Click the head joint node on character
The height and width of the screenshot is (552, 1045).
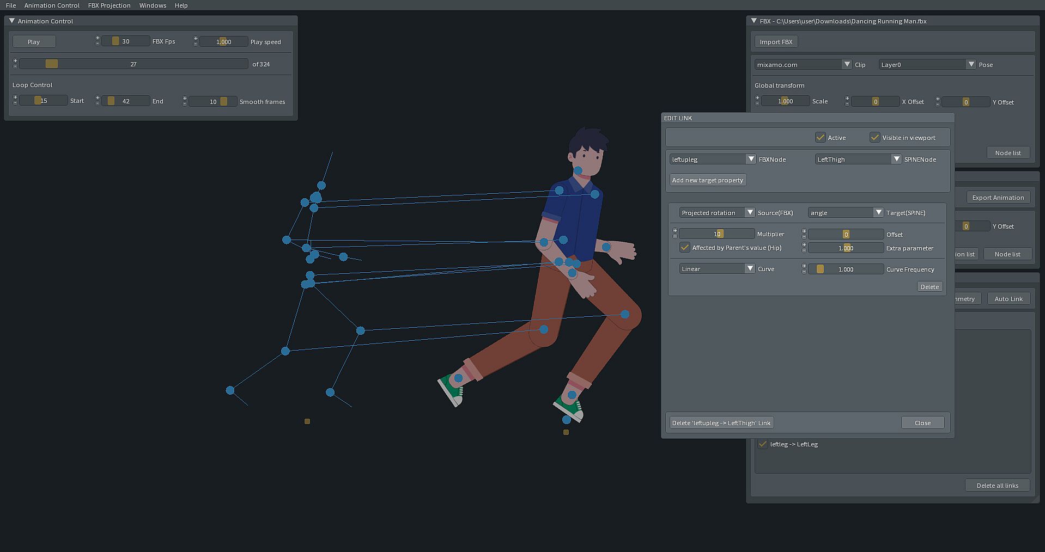point(578,170)
